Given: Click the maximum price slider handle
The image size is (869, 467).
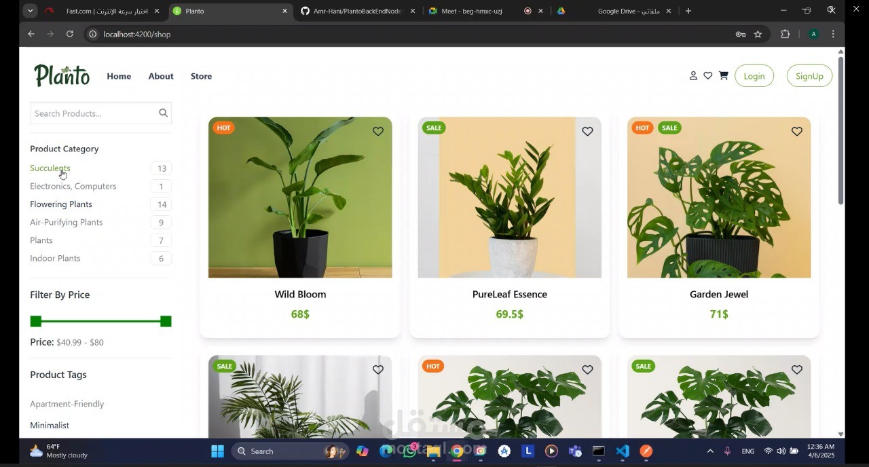Looking at the screenshot, I should click(166, 321).
